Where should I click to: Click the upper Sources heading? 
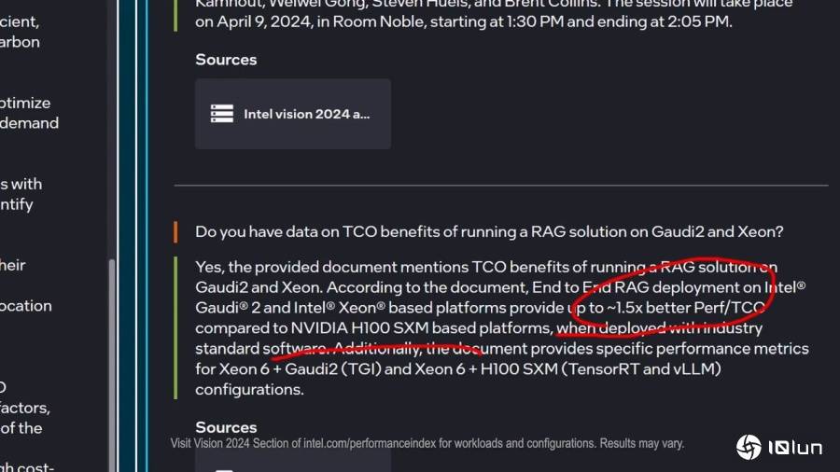pyautogui.click(x=226, y=60)
